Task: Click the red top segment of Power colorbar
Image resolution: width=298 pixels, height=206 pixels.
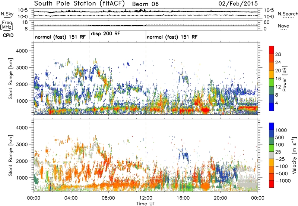Action: click(x=272, y=50)
